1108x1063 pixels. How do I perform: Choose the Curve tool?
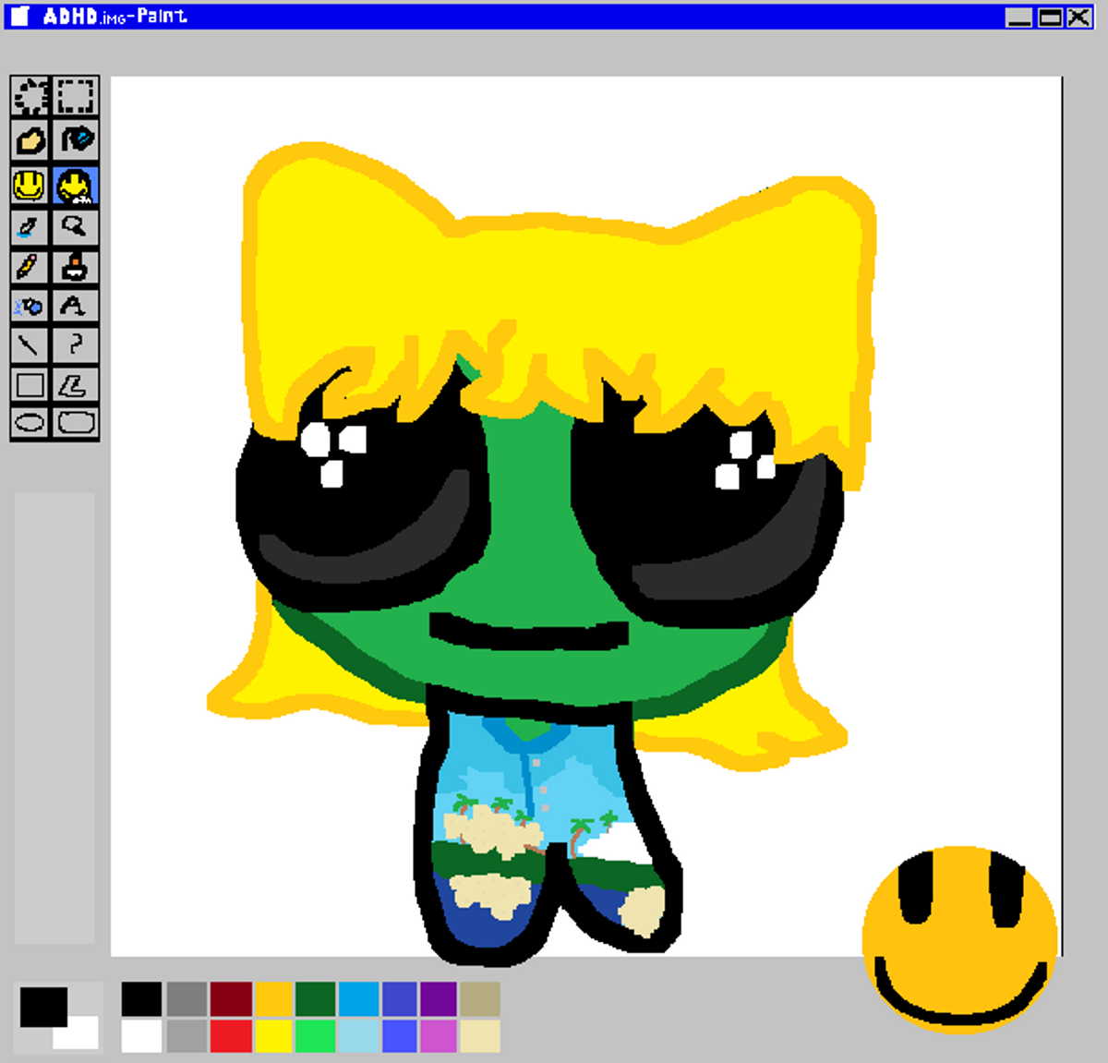click(76, 345)
